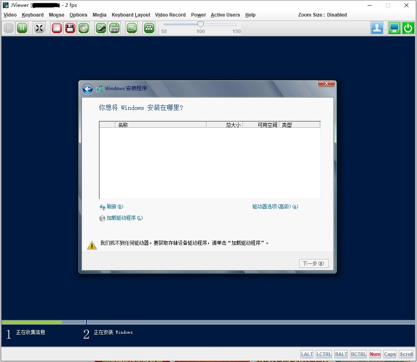Click the yellow warning triangle icon
Viewport: 417px width, 362px height.
(92, 245)
